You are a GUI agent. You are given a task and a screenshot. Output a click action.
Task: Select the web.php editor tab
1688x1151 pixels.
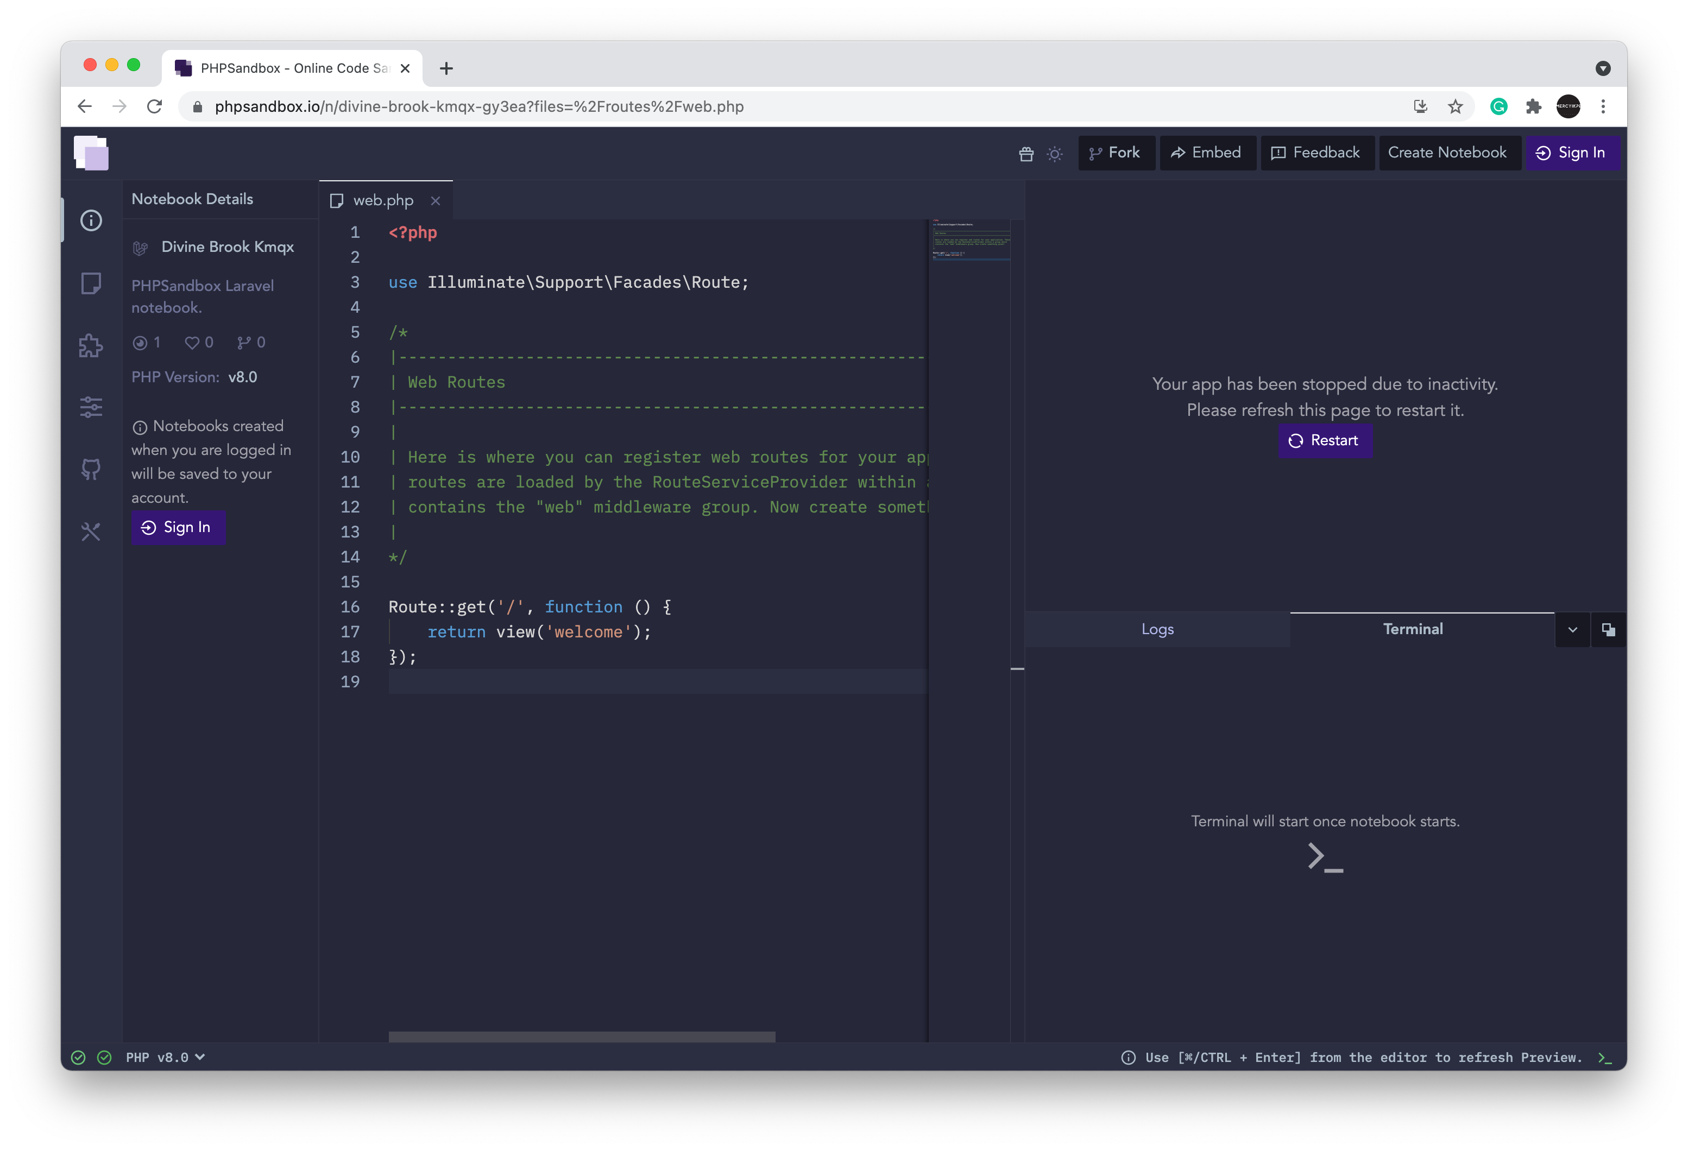point(382,200)
